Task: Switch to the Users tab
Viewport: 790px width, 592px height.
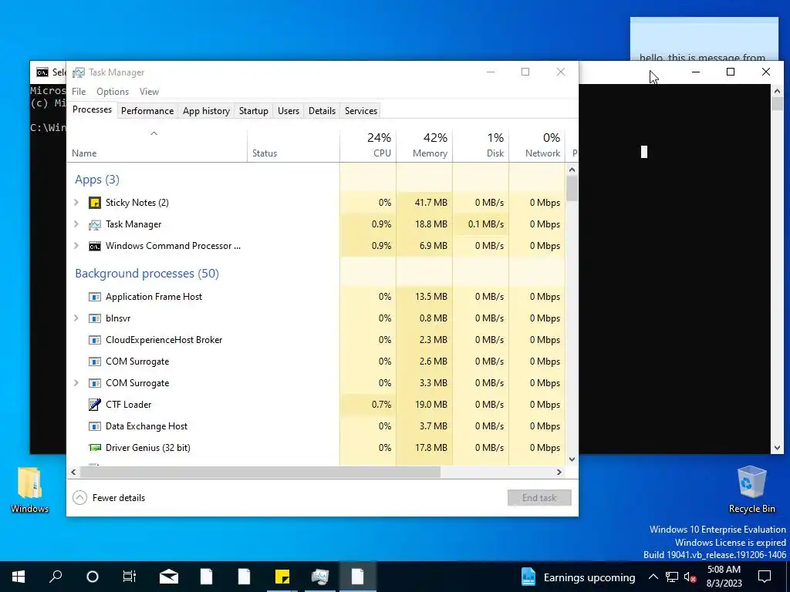Action: click(289, 111)
